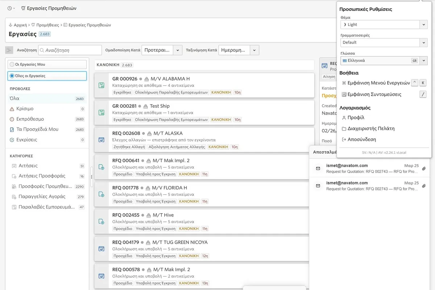Image resolution: width=435 pixels, height=290 pixels.
Task: Click the history clock icon in header
Action: [x=10, y=8]
